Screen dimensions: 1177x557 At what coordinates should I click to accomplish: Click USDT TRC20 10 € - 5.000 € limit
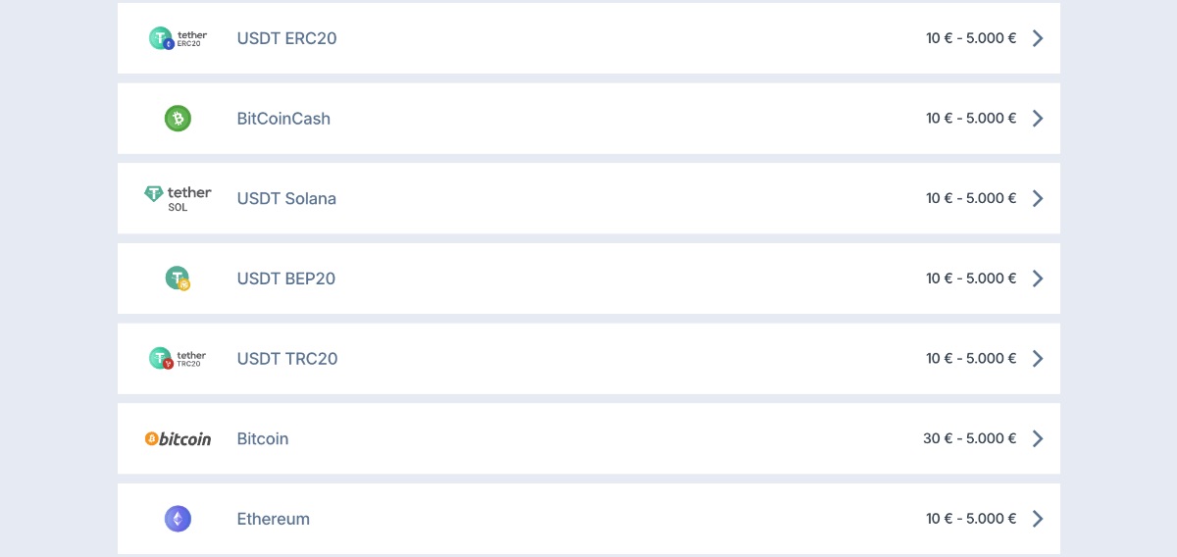[971, 359]
